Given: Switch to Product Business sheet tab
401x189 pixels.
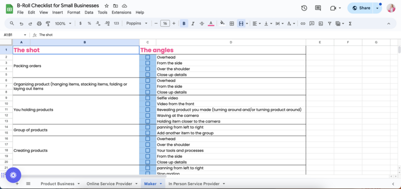Looking at the screenshot, I should [x=58, y=183].
